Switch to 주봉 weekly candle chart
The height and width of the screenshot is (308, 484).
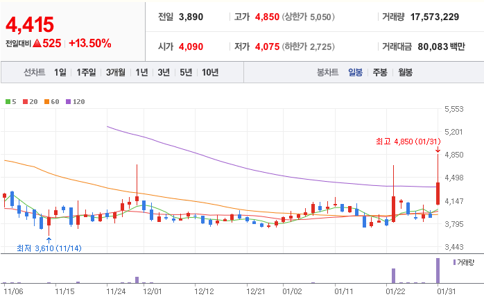pyautogui.click(x=380, y=73)
